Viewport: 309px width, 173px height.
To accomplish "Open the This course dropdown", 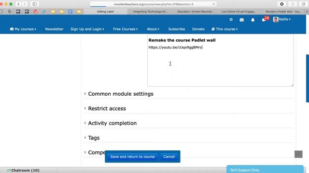I will coord(225,29).
